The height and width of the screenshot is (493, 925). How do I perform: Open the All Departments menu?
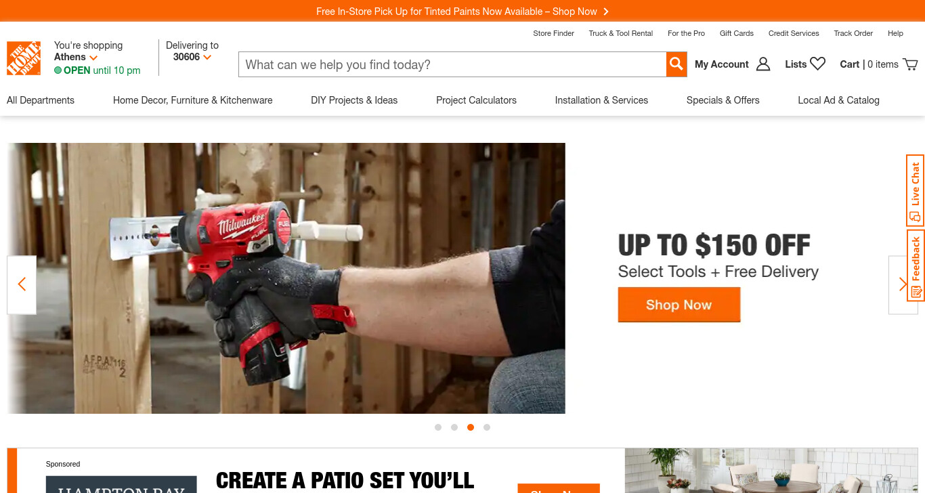click(41, 100)
